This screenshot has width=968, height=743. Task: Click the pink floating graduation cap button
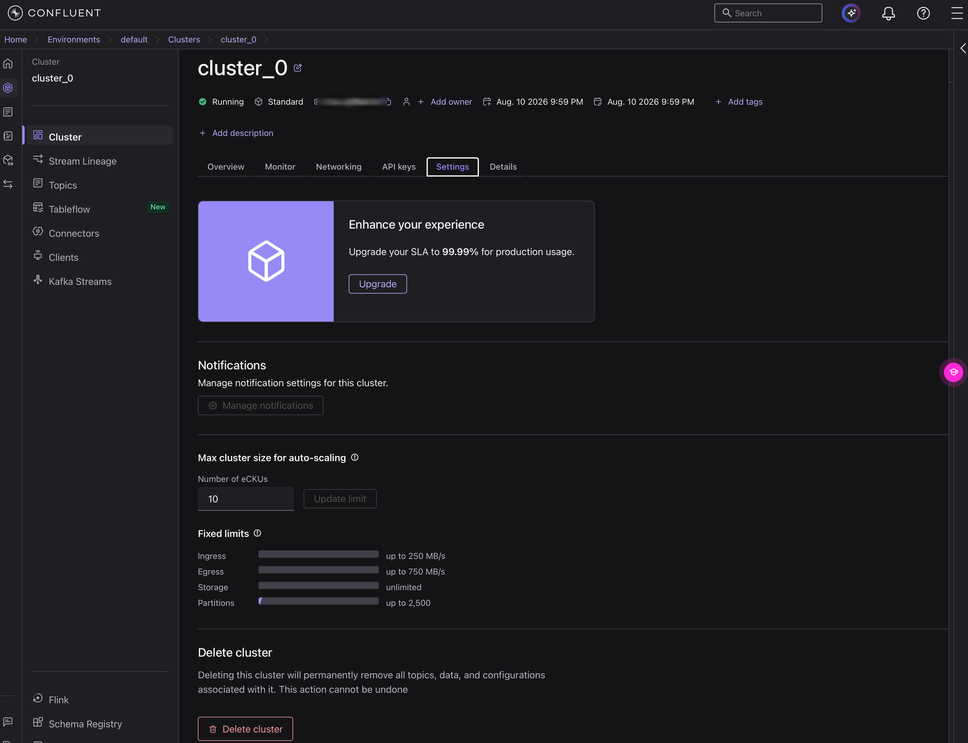coord(953,372)
